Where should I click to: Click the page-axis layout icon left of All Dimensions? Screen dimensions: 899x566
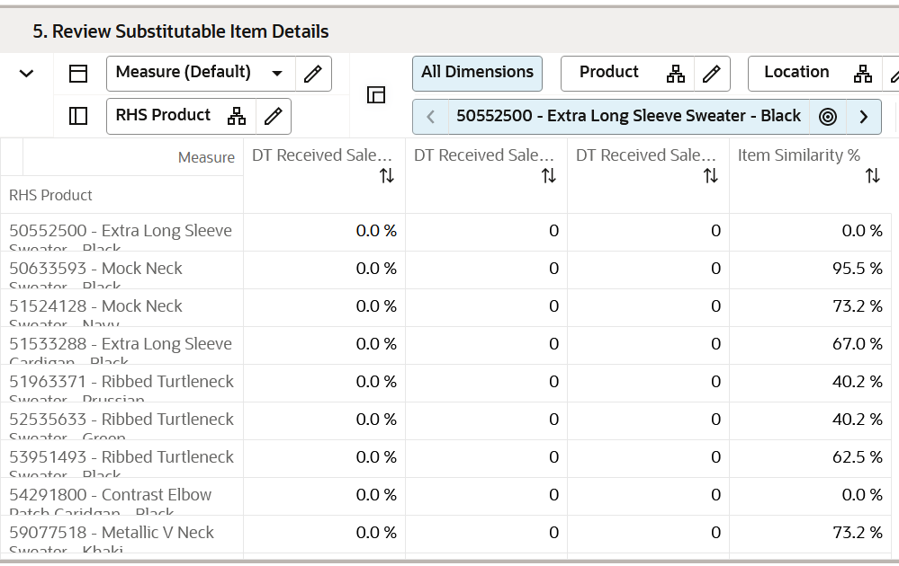pyautogui.click(x=376, y=94)
